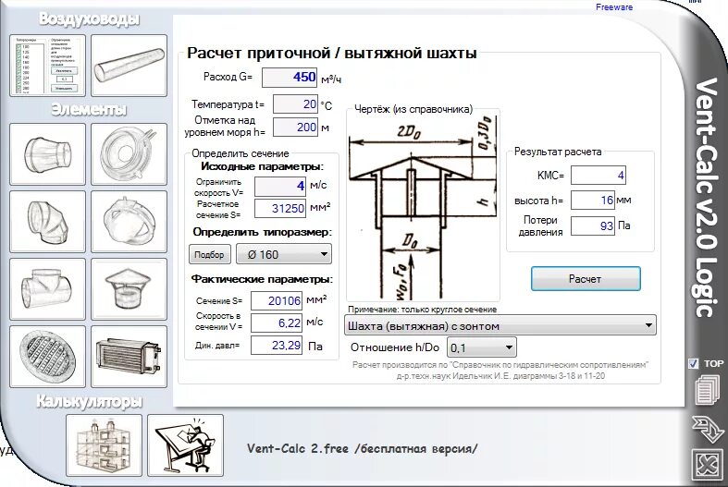728x487 pixels.
Task: Select the duct reducer element
Action: click(x=48, y=154)
